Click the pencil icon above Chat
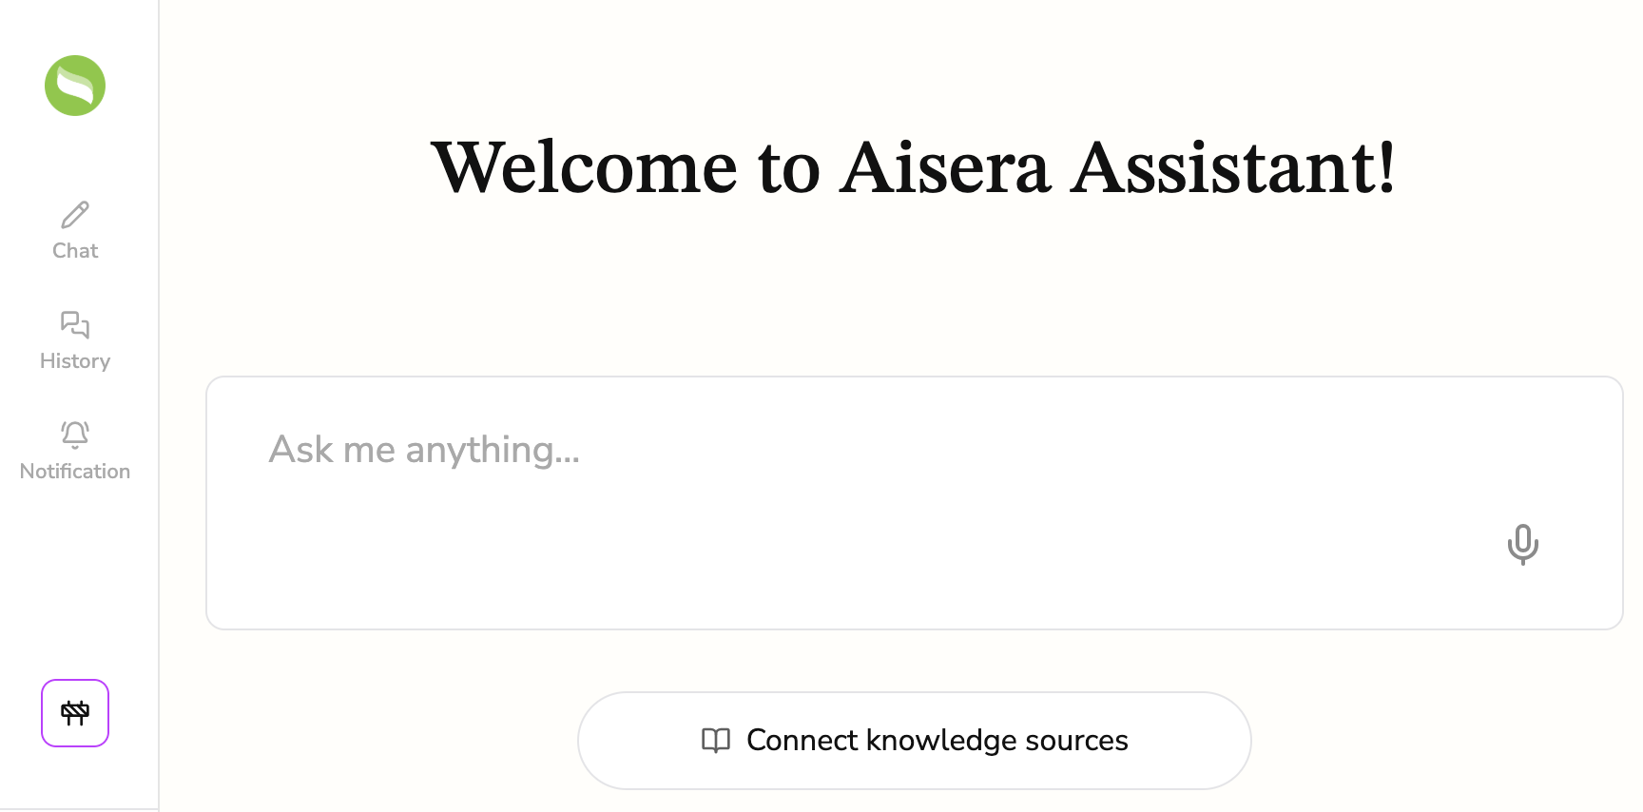Screen dimensions: 1643x812 pos(75,215)
